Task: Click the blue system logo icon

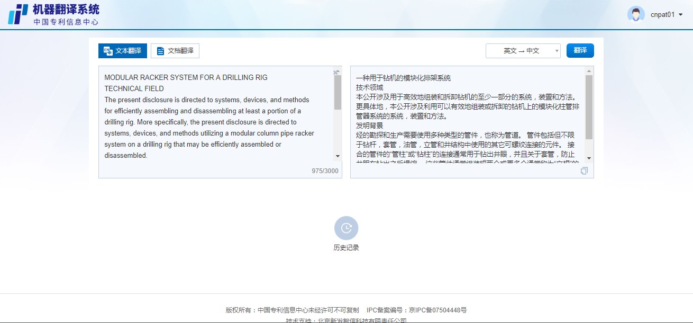Action: 18,14
